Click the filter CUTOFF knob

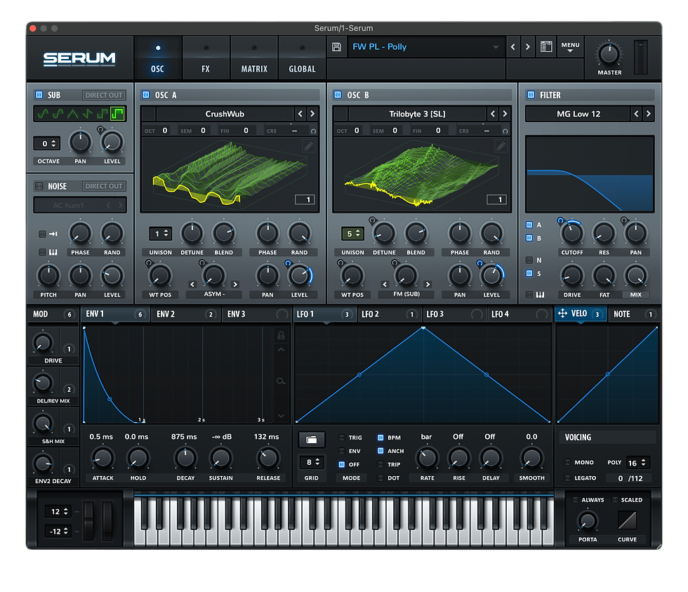point(571,232)
